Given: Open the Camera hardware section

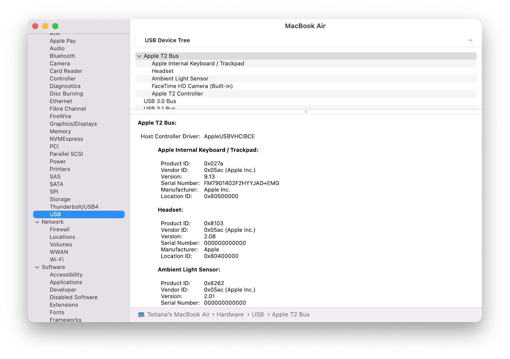Looking at the screenshot, I should point(60,63).
